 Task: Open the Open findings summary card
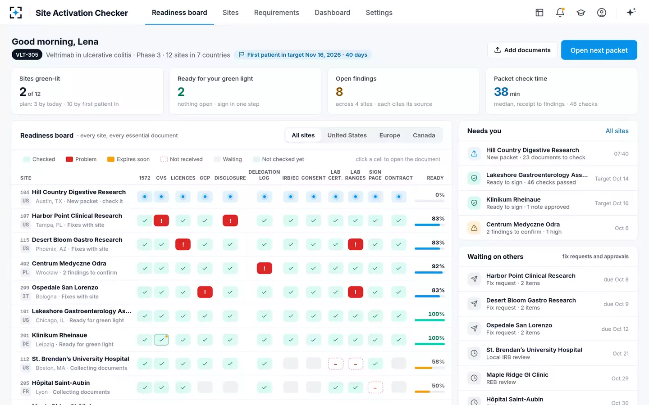click(x=404, y=91)
